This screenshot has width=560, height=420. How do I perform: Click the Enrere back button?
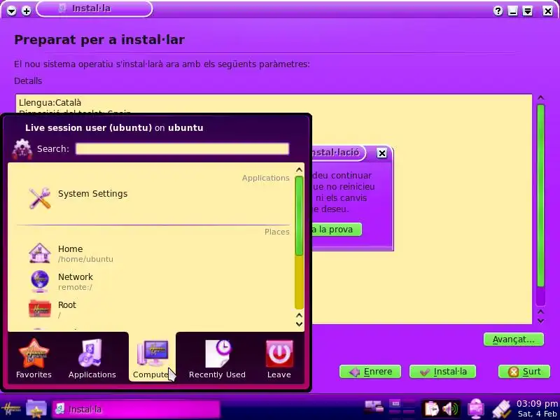(x=370, y=372)
